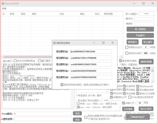The width and height of the screenshot is (158, 124).
Task: Click the ID column header
Action: [3, 14]
